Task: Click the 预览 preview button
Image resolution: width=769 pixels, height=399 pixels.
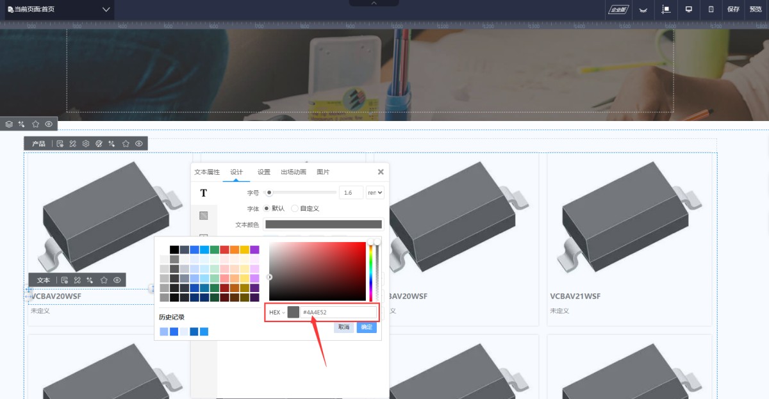Action: coord(756,10)
